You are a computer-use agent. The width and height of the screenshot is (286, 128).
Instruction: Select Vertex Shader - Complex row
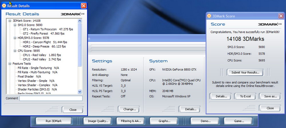(x=37, y=85)
